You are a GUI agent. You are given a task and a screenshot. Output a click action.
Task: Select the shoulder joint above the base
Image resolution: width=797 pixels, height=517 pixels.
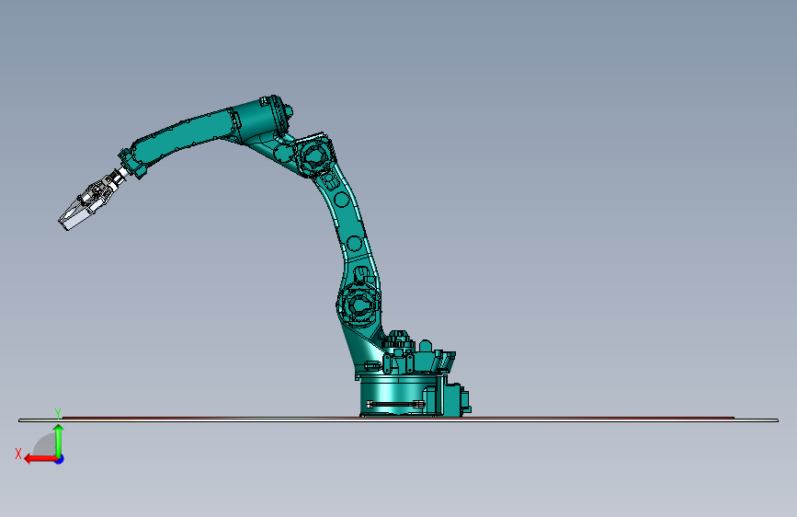click(x=359, y=305)
